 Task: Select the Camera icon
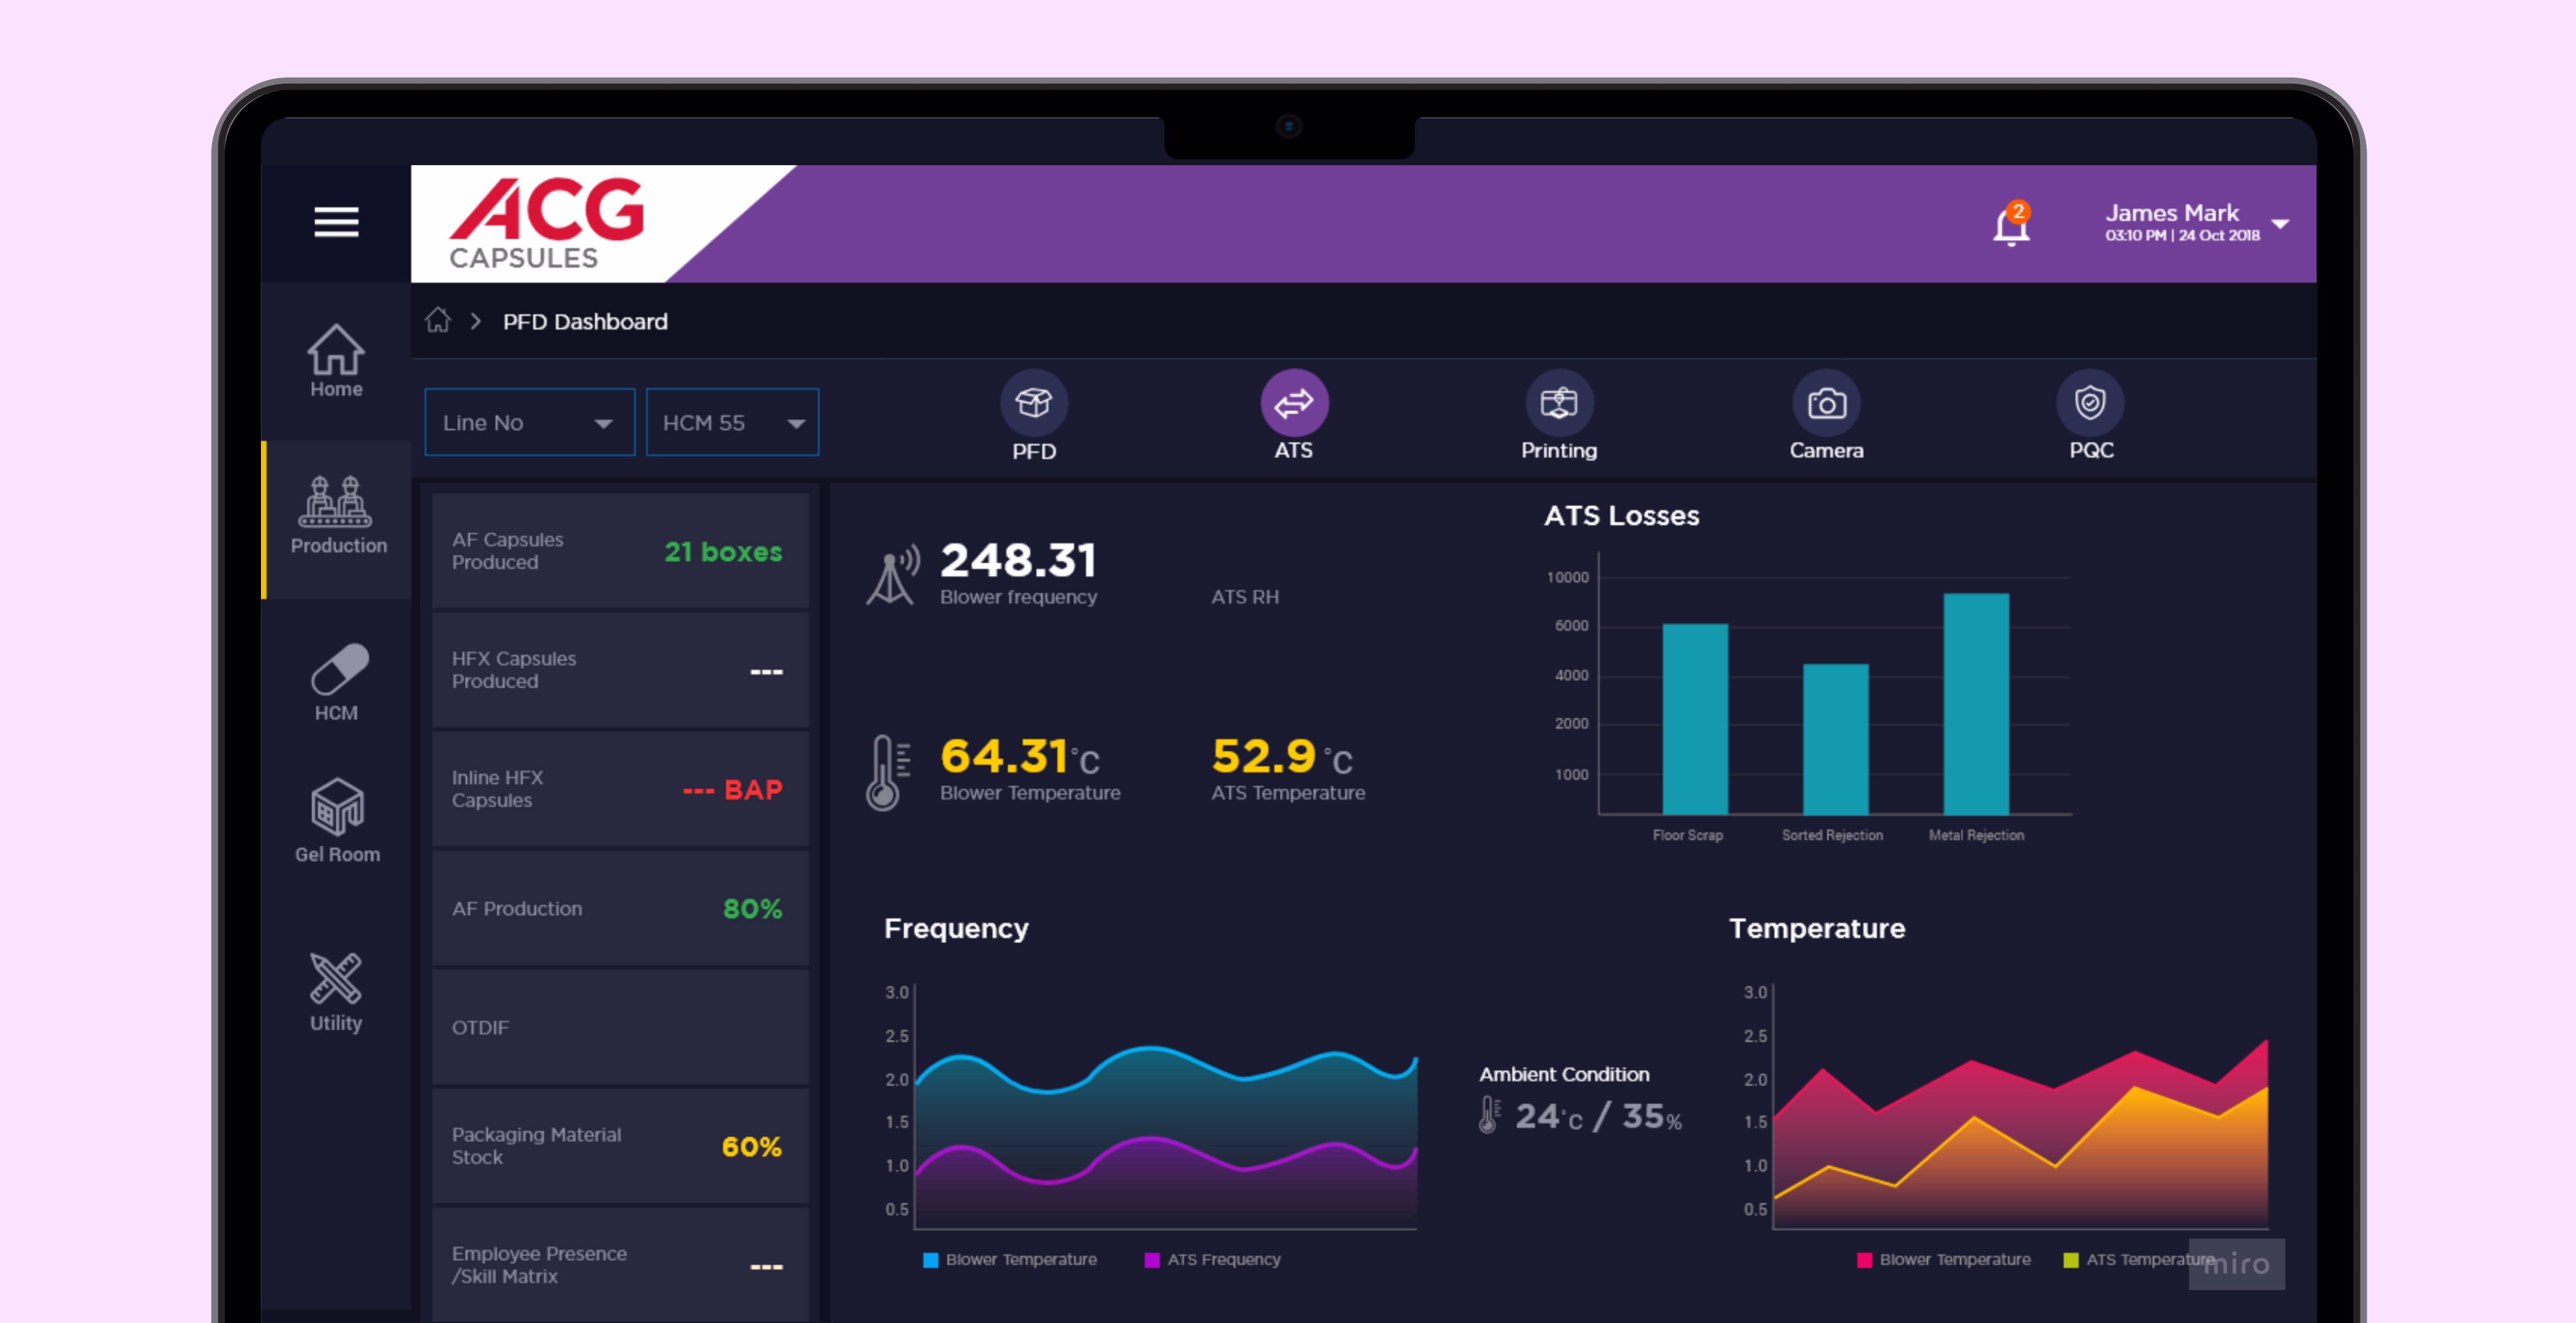pos(1826,404)
